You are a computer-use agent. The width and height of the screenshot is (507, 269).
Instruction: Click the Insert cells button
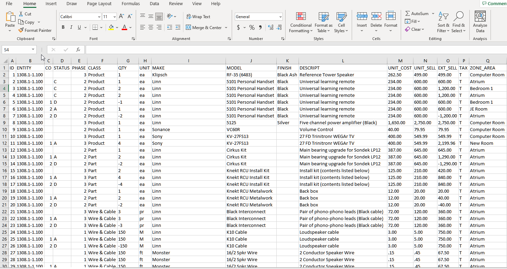pyautogui.click(x=362, y=22)
